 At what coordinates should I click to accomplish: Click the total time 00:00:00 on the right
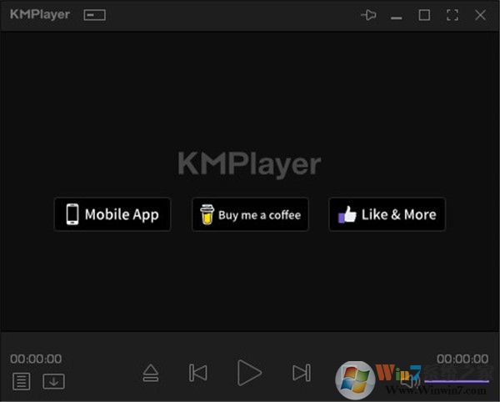pyautogui.click(x=462, y=359)
